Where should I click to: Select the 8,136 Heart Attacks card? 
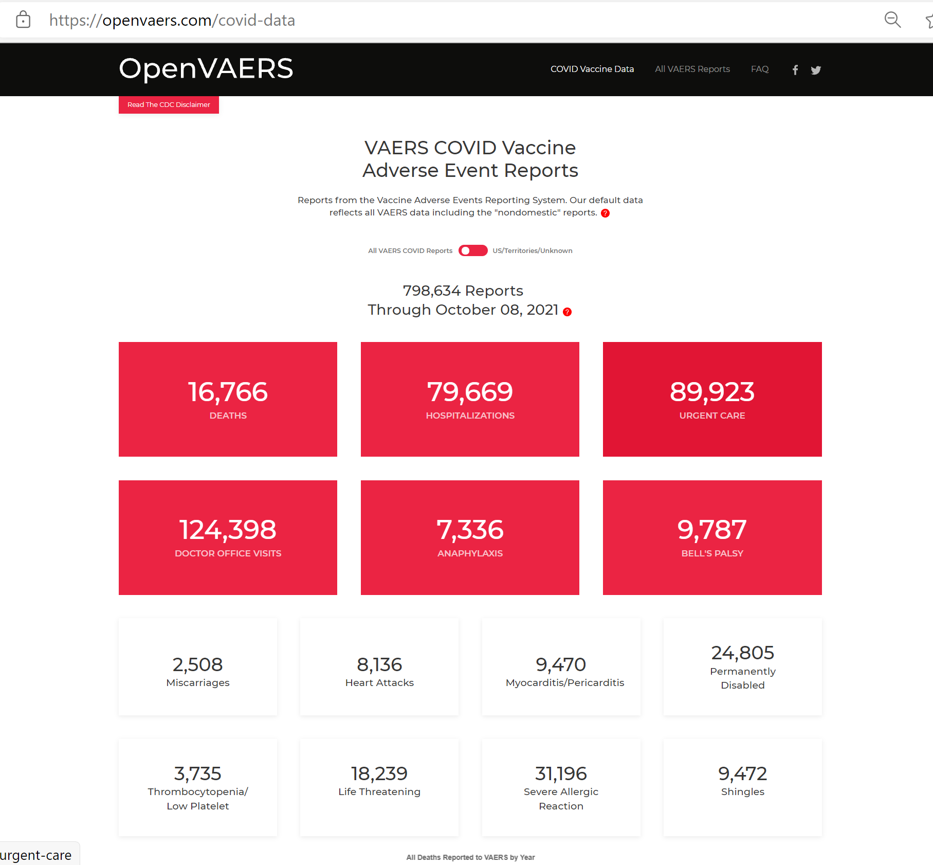[x=379, y=666]
